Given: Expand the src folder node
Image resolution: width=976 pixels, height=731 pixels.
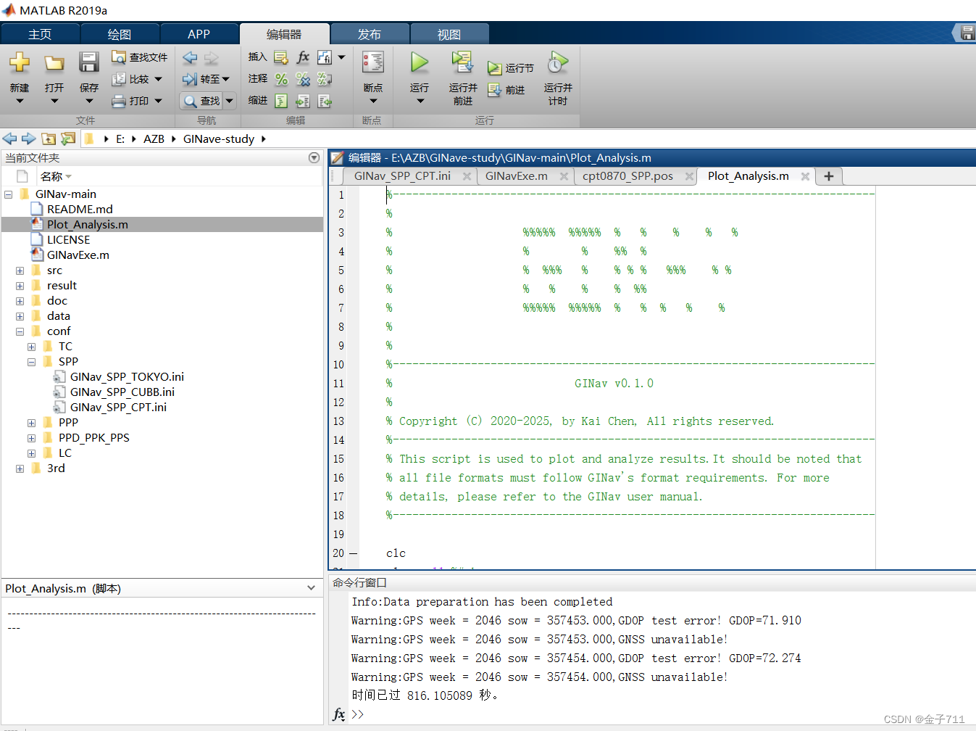Looking at the screenshot, I should pos(20,270).
